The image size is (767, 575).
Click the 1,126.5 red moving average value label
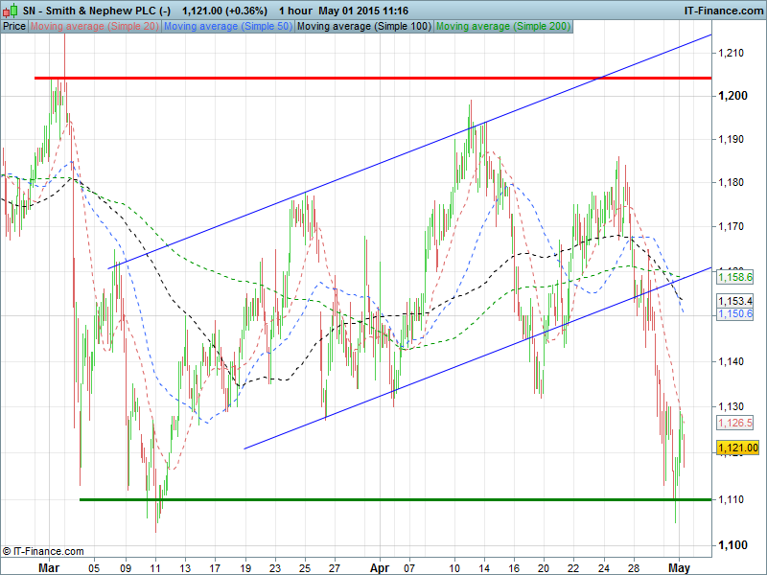(x=735, y=422)
